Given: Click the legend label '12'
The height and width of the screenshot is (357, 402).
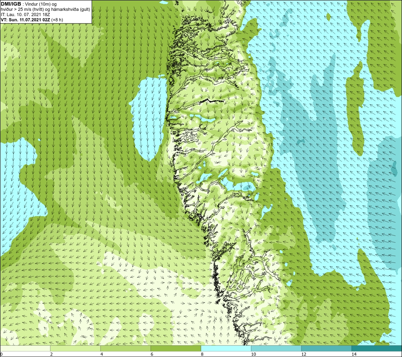Looking at the screenshot, I should [x=304, y=355].
